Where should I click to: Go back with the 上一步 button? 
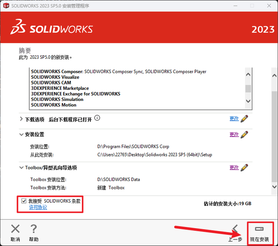(x=235, y=234)
